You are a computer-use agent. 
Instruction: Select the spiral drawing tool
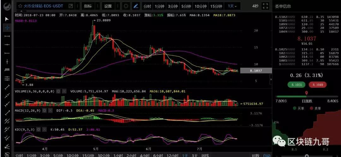7,154
